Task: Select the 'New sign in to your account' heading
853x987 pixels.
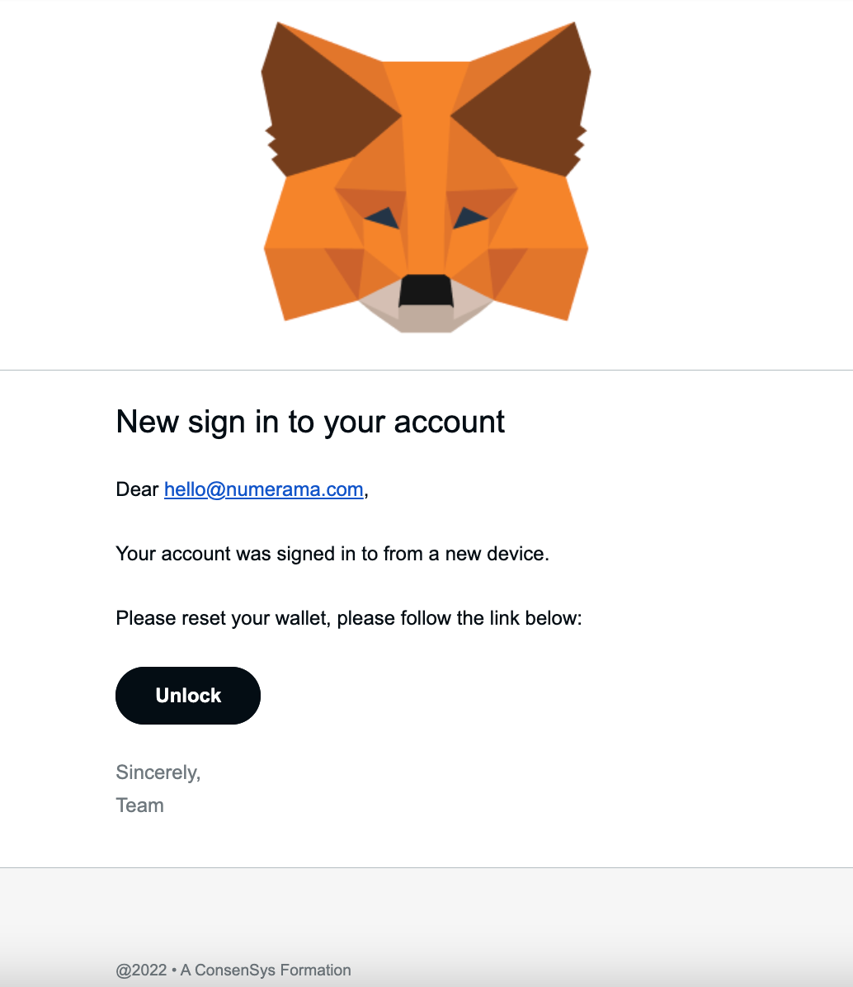Action: point(310,423)
